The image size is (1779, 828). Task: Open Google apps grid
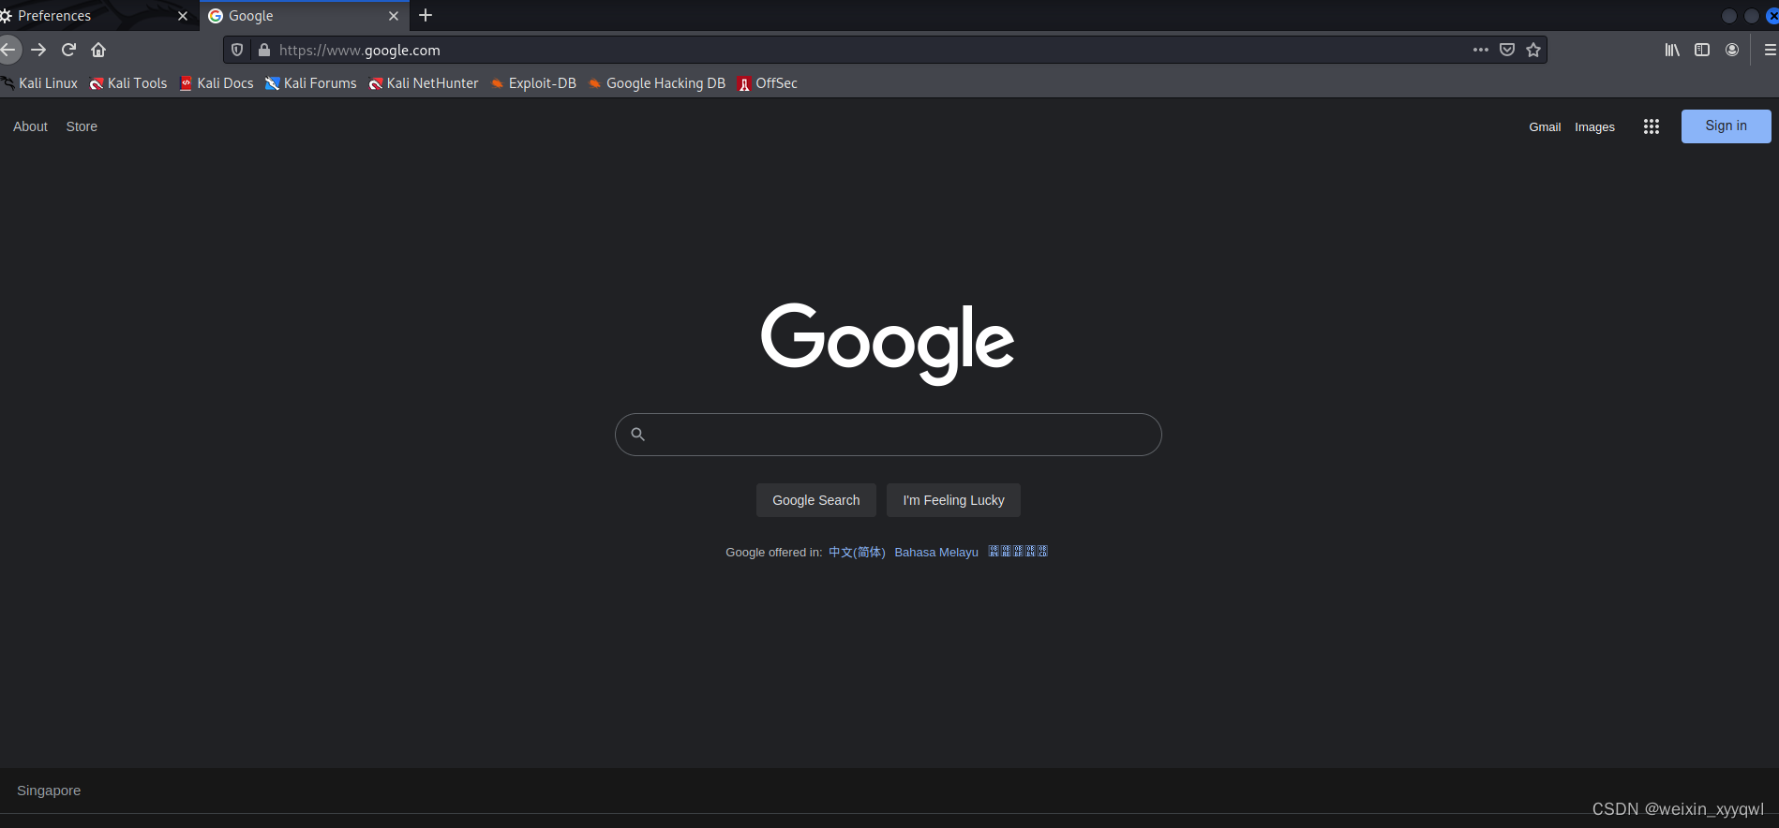(x=1652, y=126)
